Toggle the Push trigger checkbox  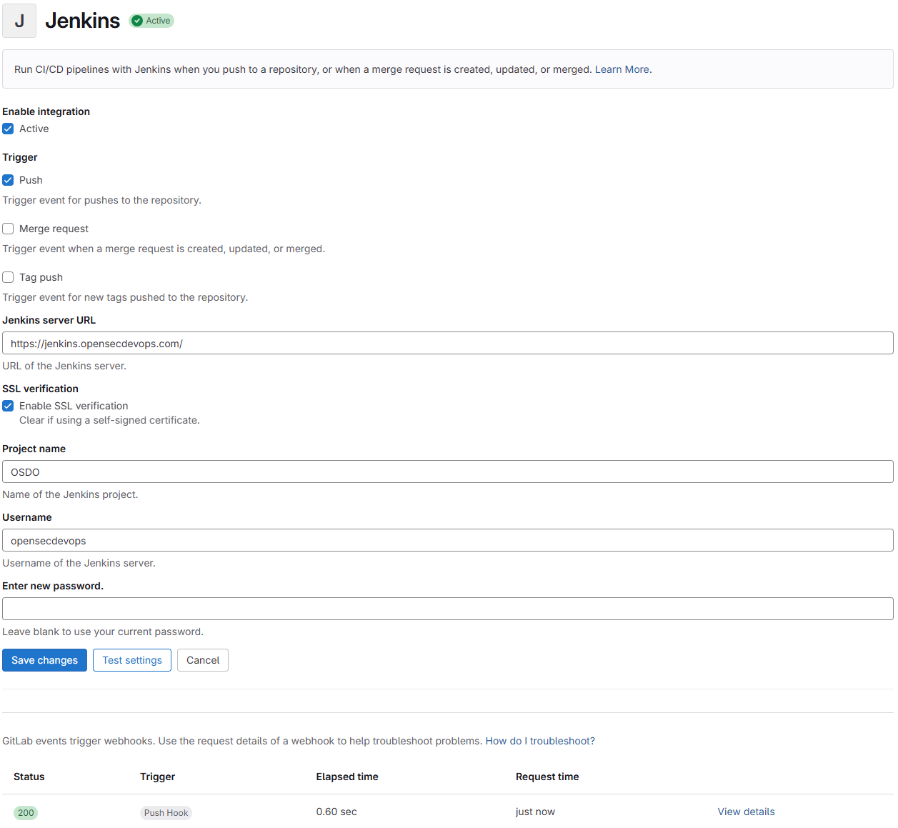coord(8,180)
